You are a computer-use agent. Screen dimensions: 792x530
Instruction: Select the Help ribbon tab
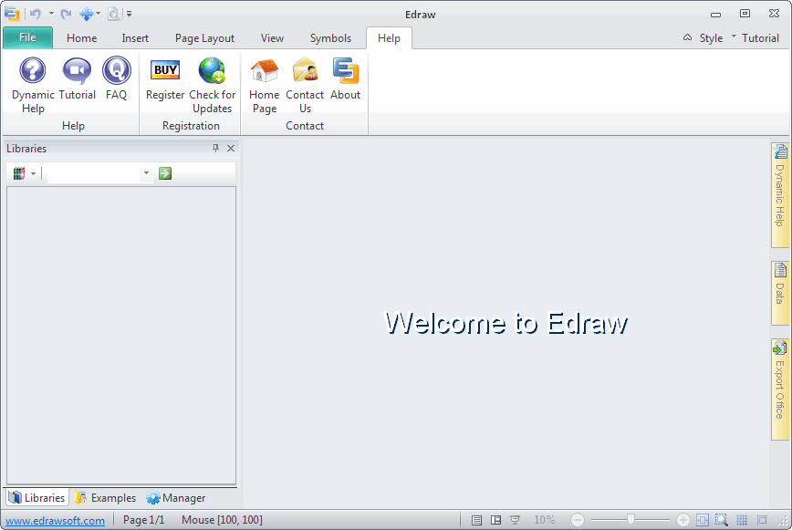389,38
